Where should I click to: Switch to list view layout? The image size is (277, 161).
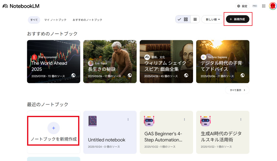click(195, 19)
